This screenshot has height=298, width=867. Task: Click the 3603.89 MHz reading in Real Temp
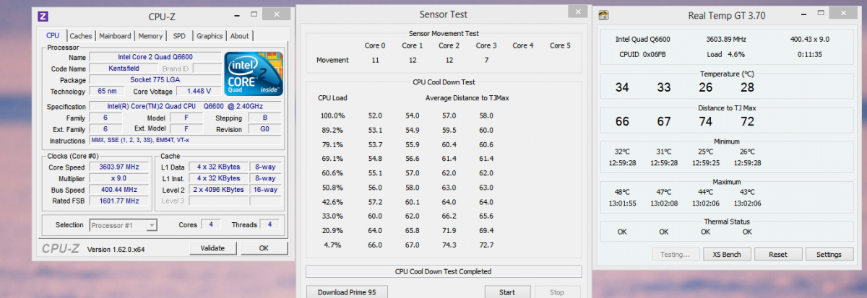726,40
